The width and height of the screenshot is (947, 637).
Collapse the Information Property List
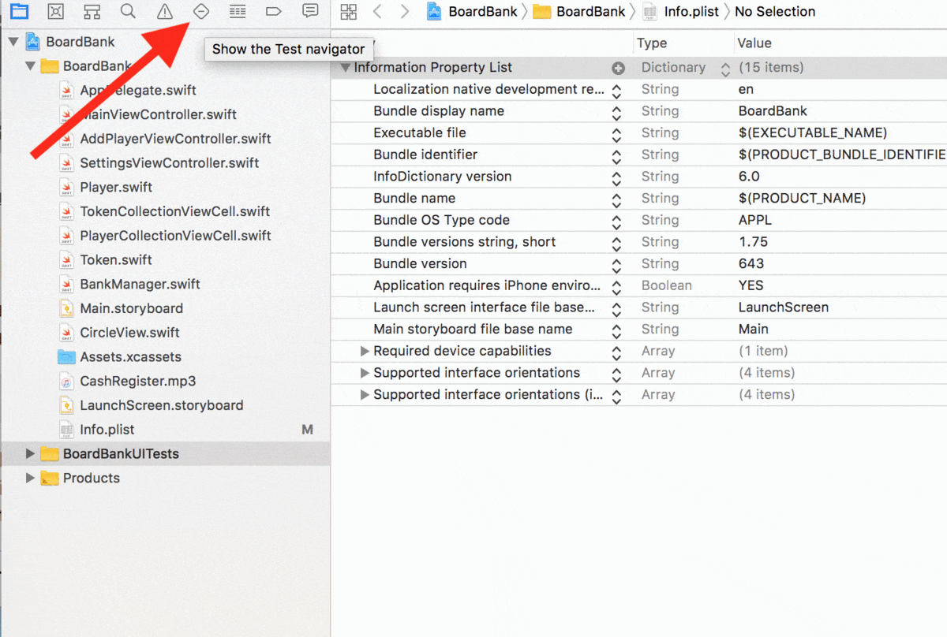(x=345, y=68)
